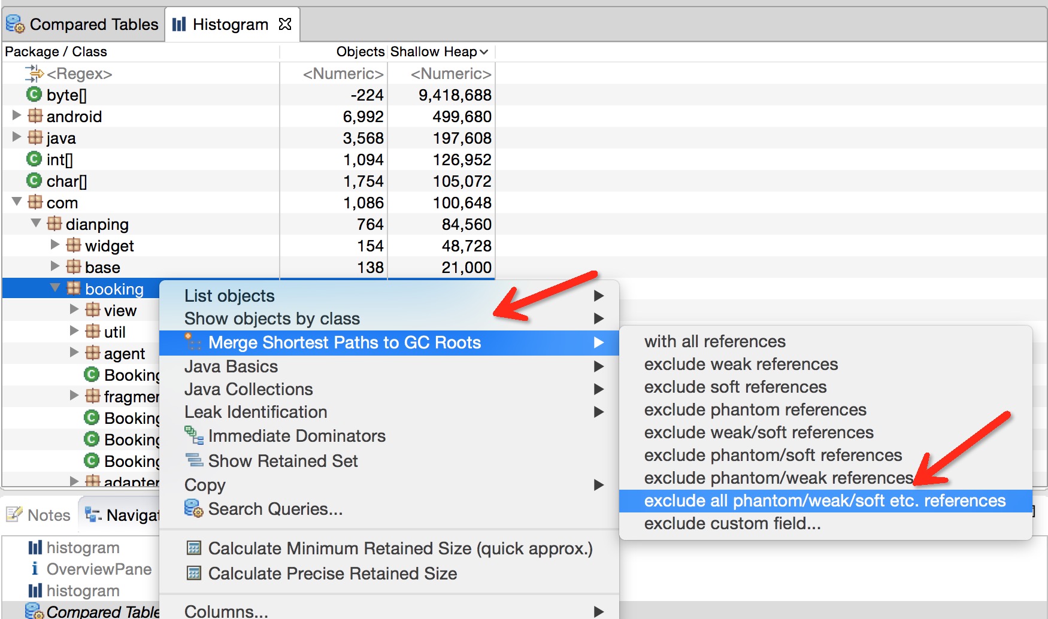This screenshot has height=619, width=1048.
Task: Click the Immediate Dominators icon
Action: [194, 435]
